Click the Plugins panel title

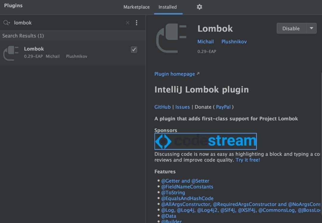tap(13, 6)
